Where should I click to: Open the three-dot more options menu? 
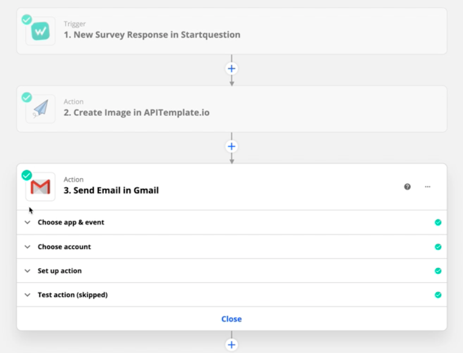coord(428,187)
